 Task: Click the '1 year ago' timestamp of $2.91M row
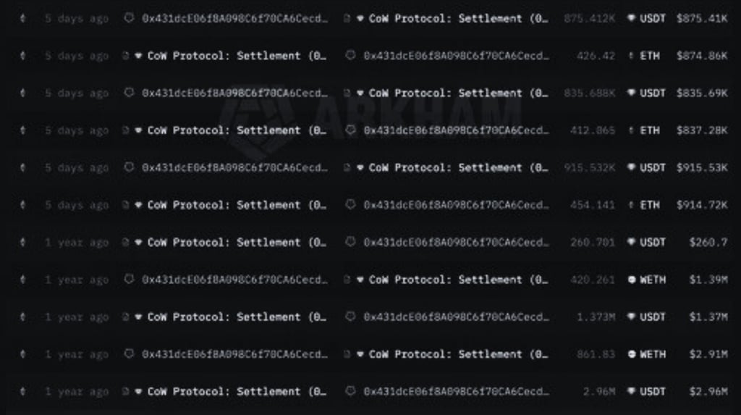pyautogui.click(x=76, y=354)
